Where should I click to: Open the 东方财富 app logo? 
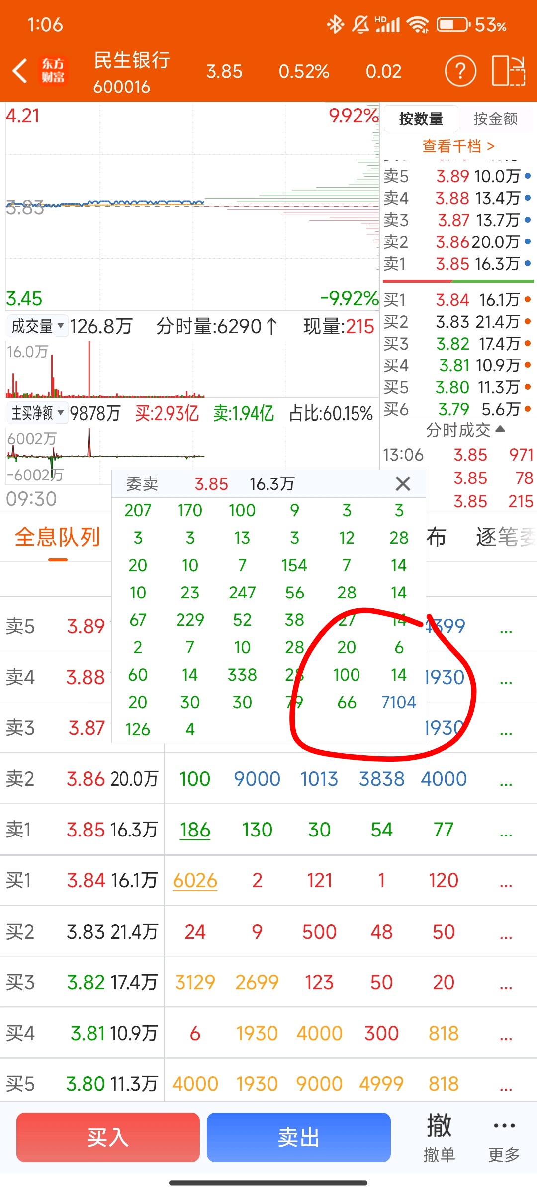pos(53,71)
